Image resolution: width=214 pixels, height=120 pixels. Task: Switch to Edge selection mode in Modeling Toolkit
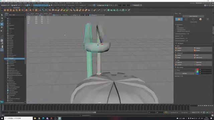[193, 19]
